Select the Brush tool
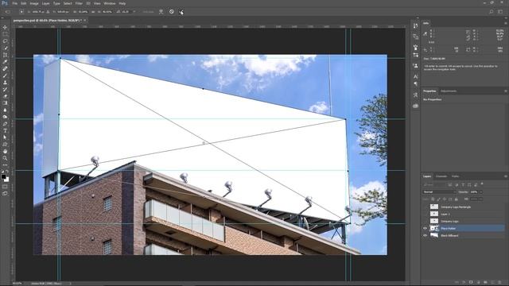Image resolution: width=509 pixels, height=286 pixels. [x=5, y=75]
